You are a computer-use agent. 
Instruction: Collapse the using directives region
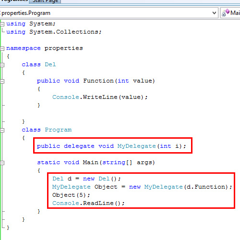pos(2,24)
